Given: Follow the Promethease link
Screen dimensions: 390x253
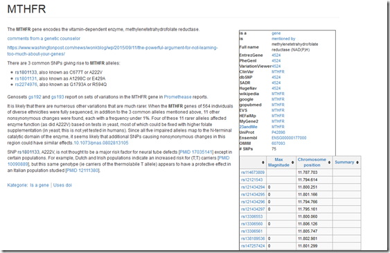Looking at the screenshot, I should (x=177, y=97).
